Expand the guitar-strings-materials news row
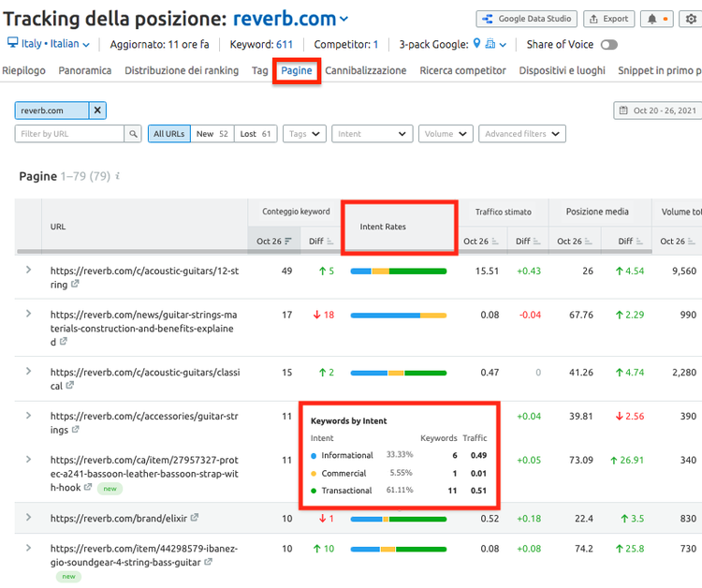The height and width of the screenshot is (588, 702). pyautogui.click(x=28, y=314)
